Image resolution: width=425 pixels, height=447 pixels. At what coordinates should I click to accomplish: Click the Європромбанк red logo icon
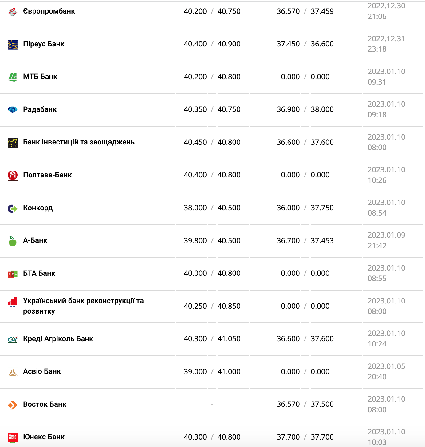(13, 12)
